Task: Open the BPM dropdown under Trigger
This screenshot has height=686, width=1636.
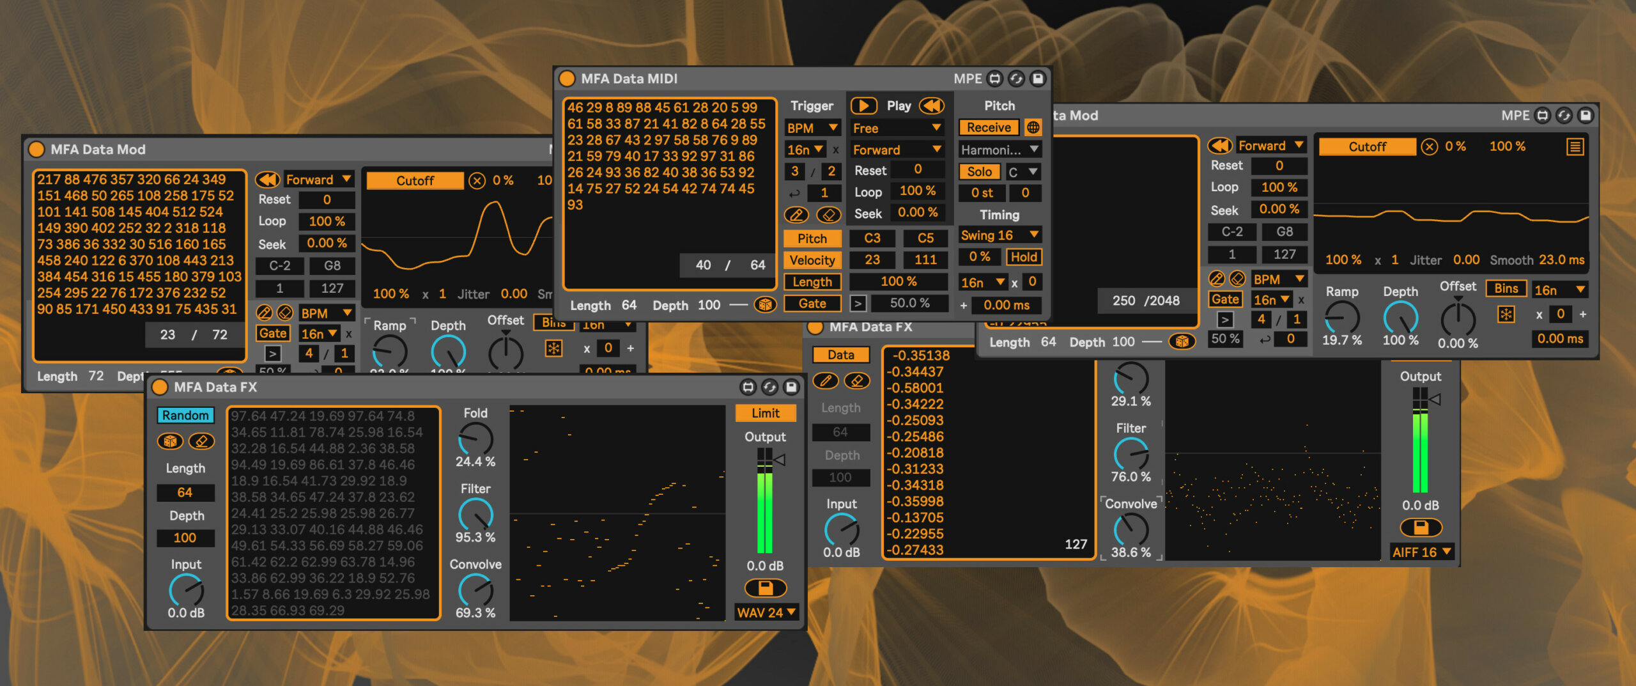Action: tap(812, 128)
